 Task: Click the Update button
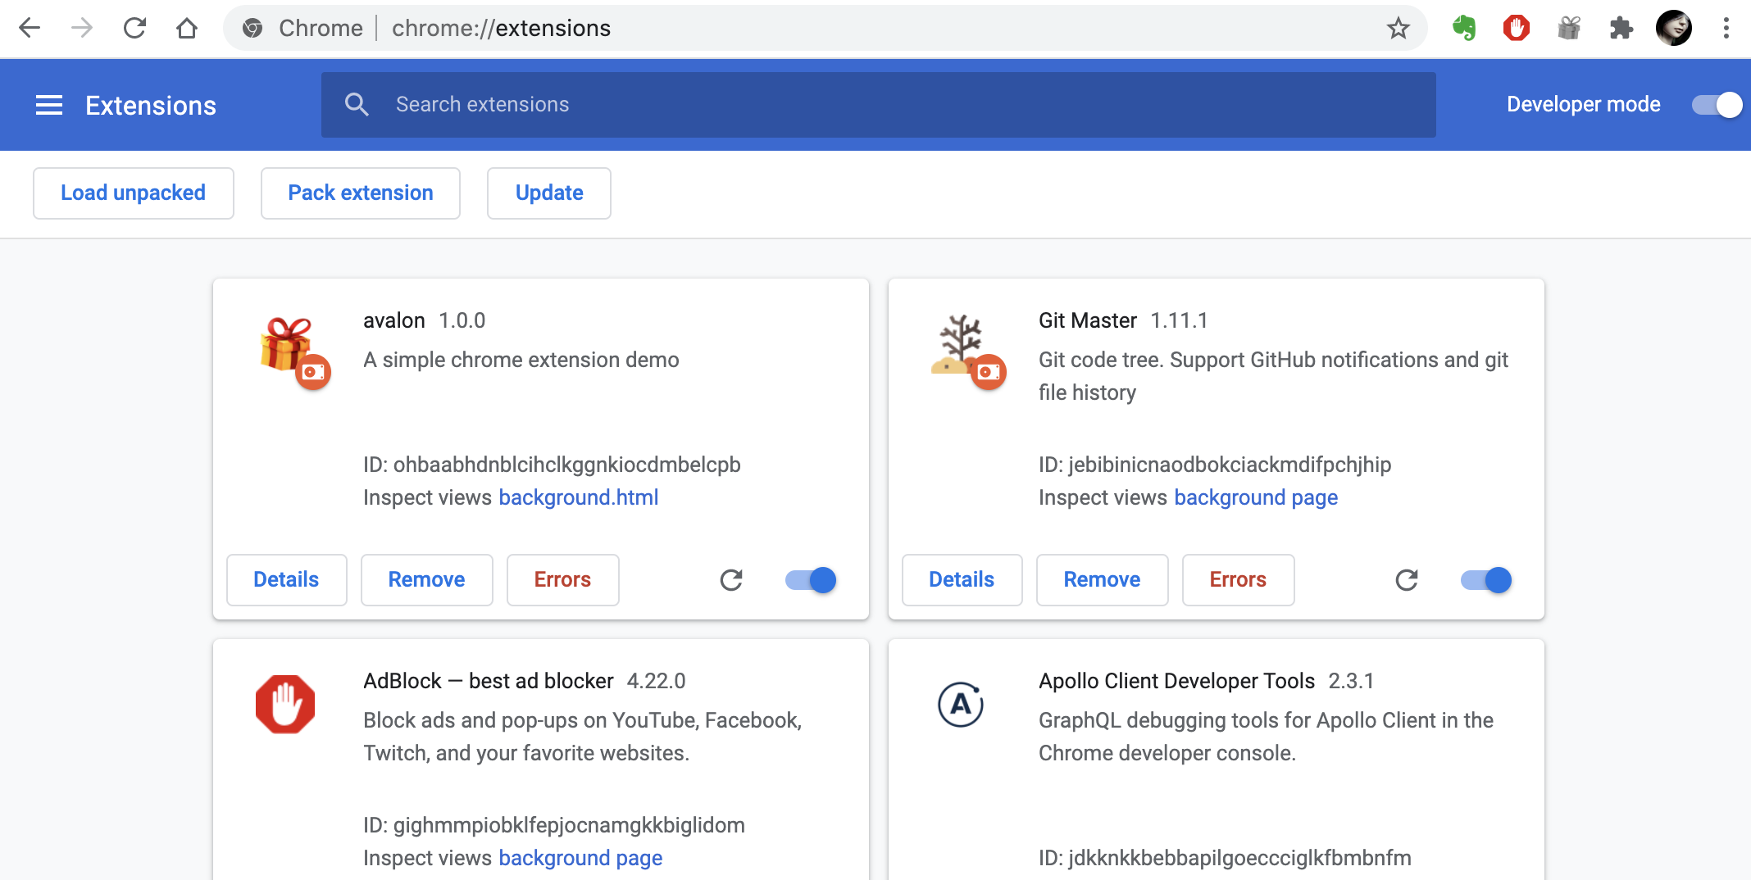(x=549, y=193)
